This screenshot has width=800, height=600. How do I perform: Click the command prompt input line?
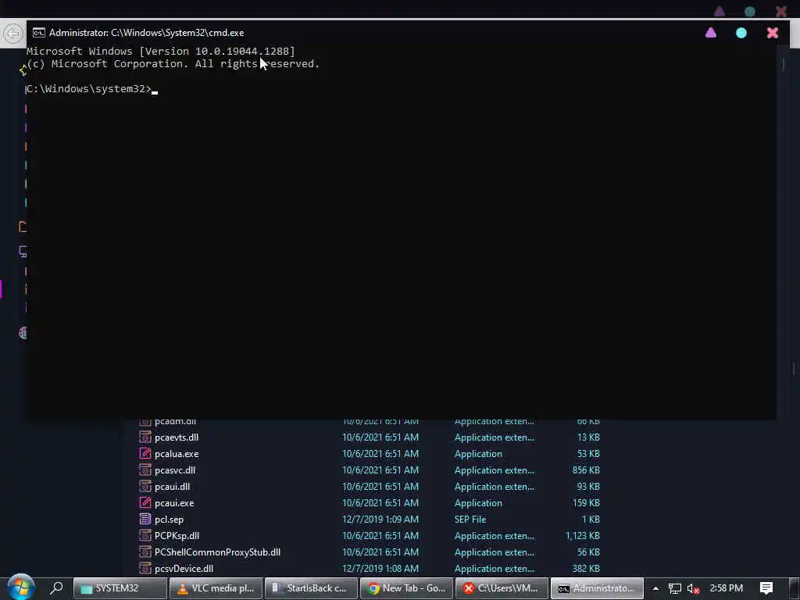point(92,89)
